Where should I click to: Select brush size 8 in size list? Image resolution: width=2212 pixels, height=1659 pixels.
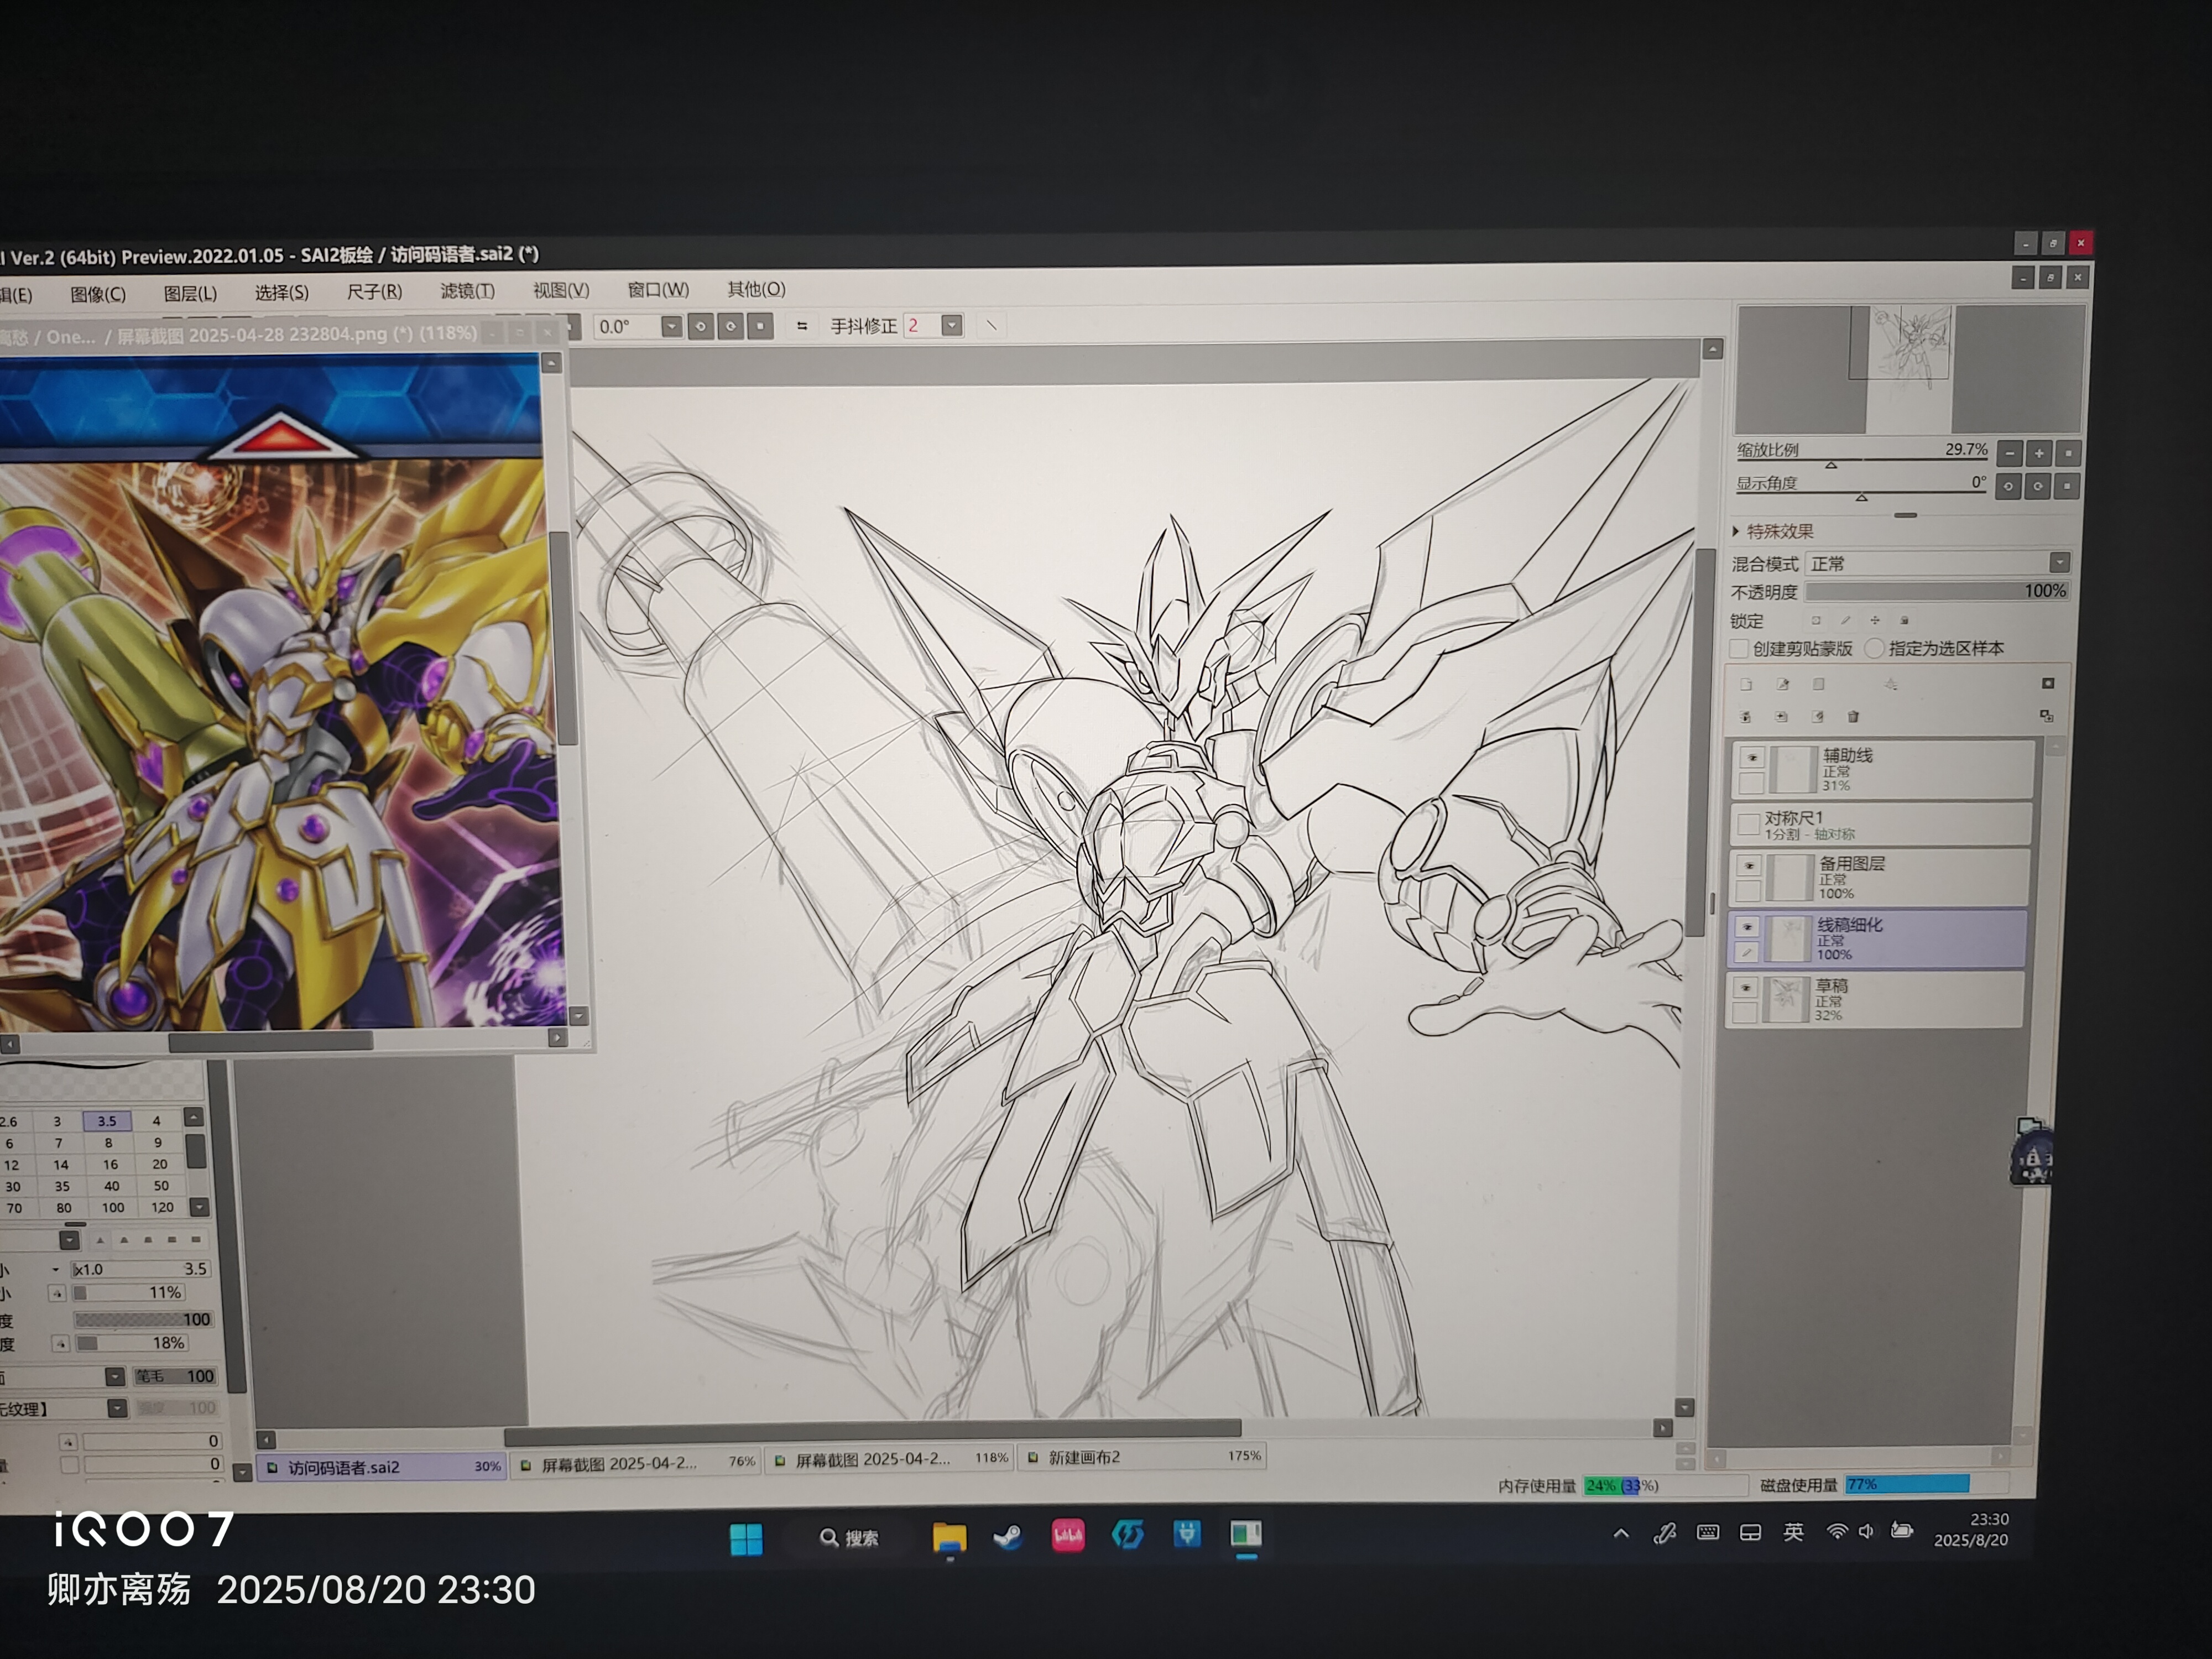108,1143
